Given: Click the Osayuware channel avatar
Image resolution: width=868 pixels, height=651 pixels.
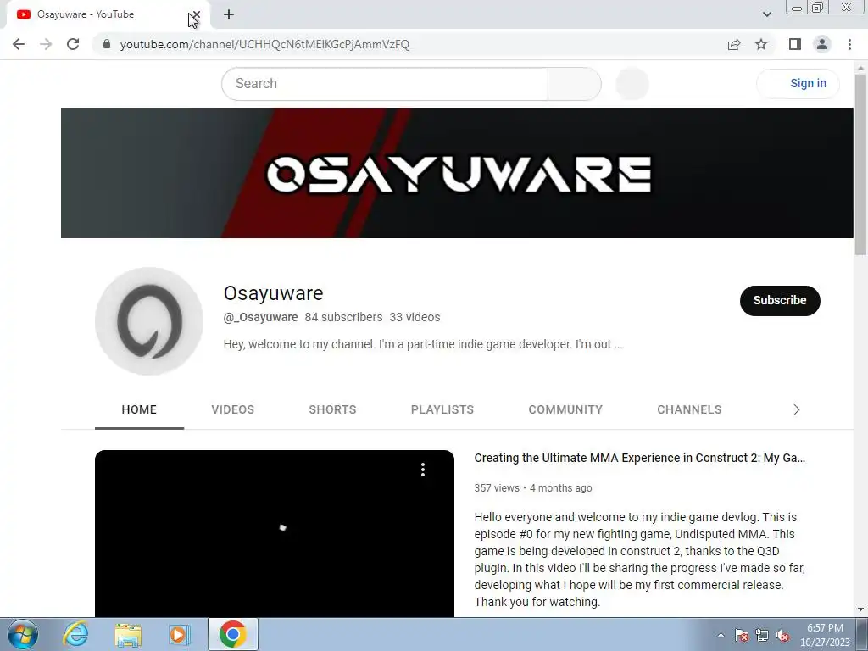Looking at the screenshot, I should point(149,321).
